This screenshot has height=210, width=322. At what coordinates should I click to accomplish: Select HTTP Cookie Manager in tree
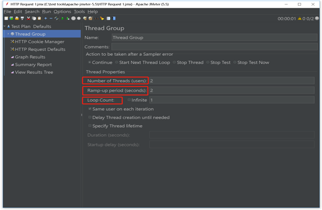[40, 42]
